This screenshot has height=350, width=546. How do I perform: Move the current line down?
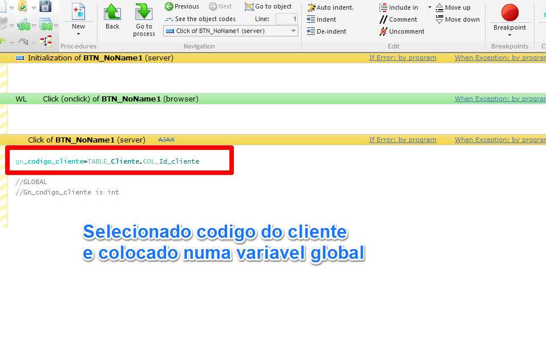click(x=458, y=19)
